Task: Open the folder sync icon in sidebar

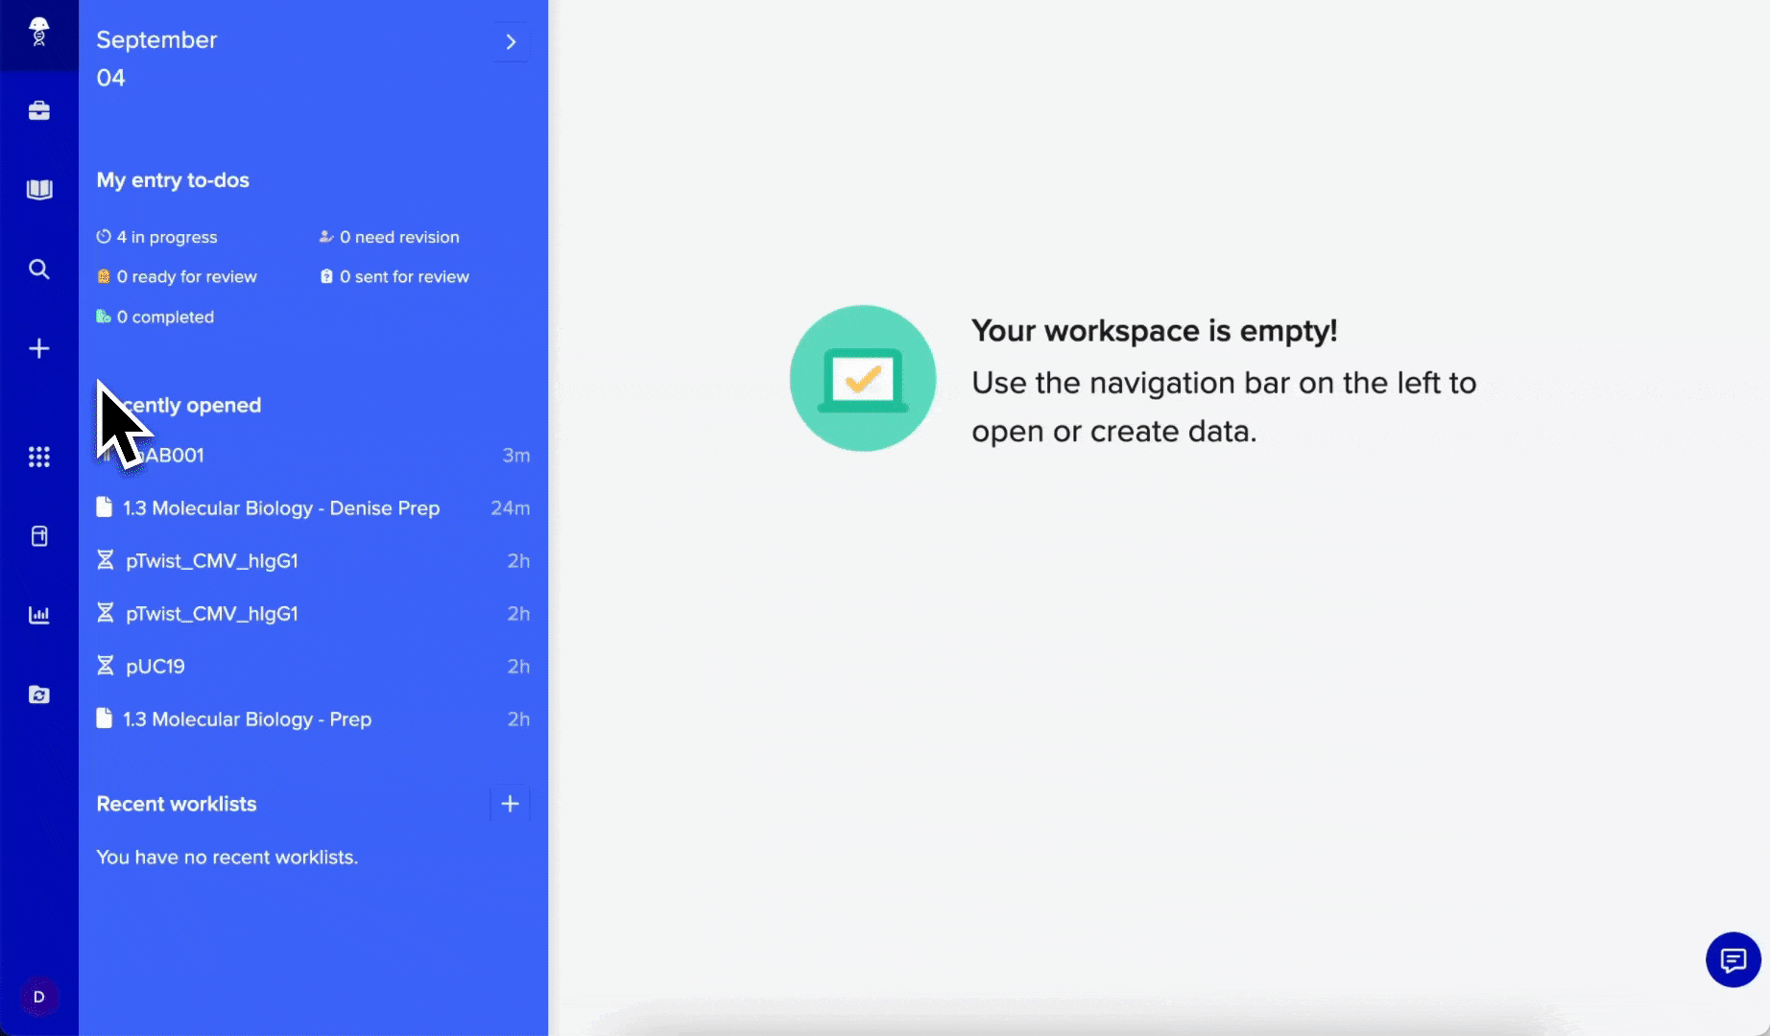Action: (x=38, y=695)
